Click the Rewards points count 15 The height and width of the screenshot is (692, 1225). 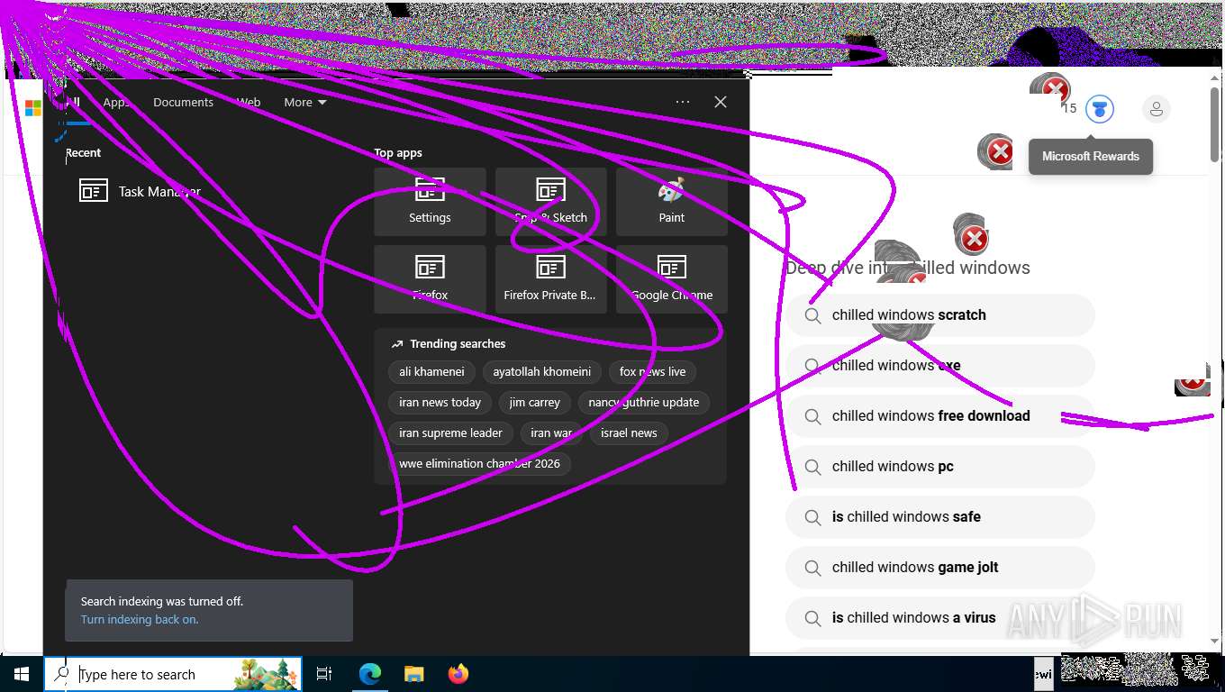[1069, 108]
